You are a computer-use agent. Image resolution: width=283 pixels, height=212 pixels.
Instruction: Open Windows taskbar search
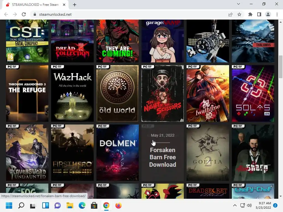[x=21, y=205]
